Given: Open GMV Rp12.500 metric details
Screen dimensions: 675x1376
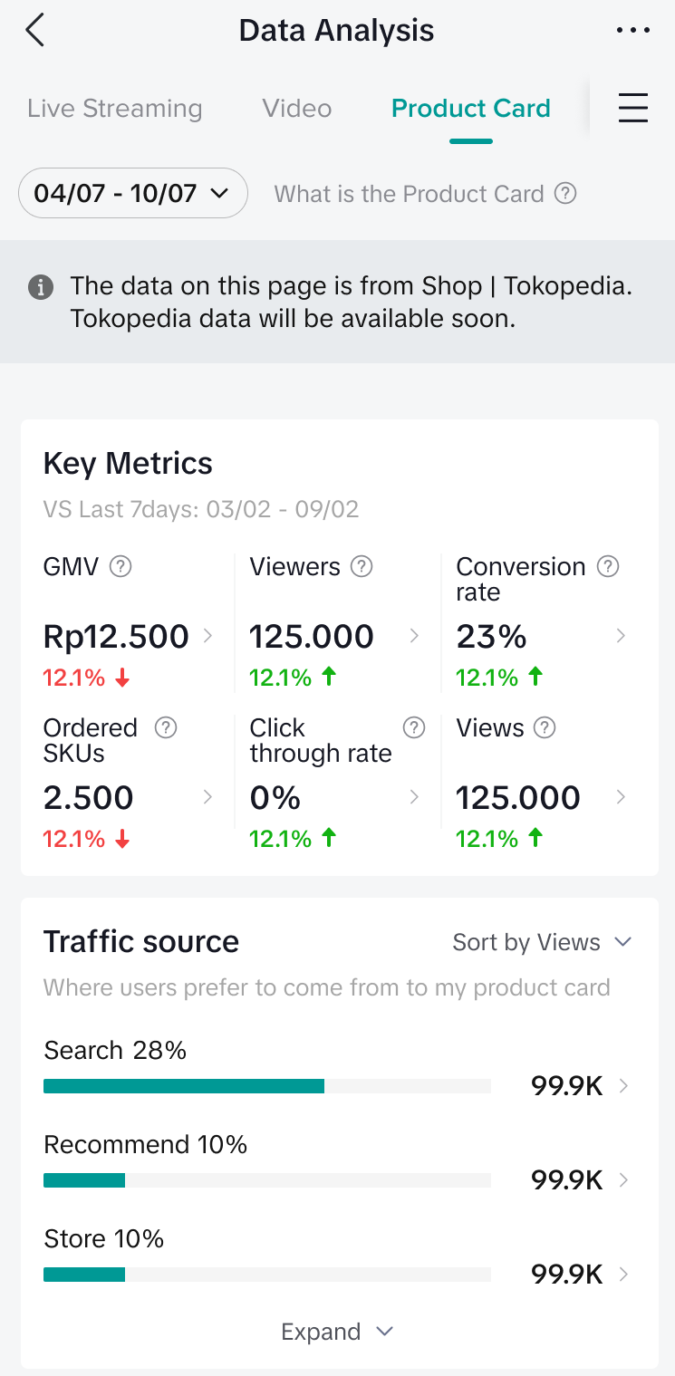Looking at the screenshot, I should click(x=128, y=637).
